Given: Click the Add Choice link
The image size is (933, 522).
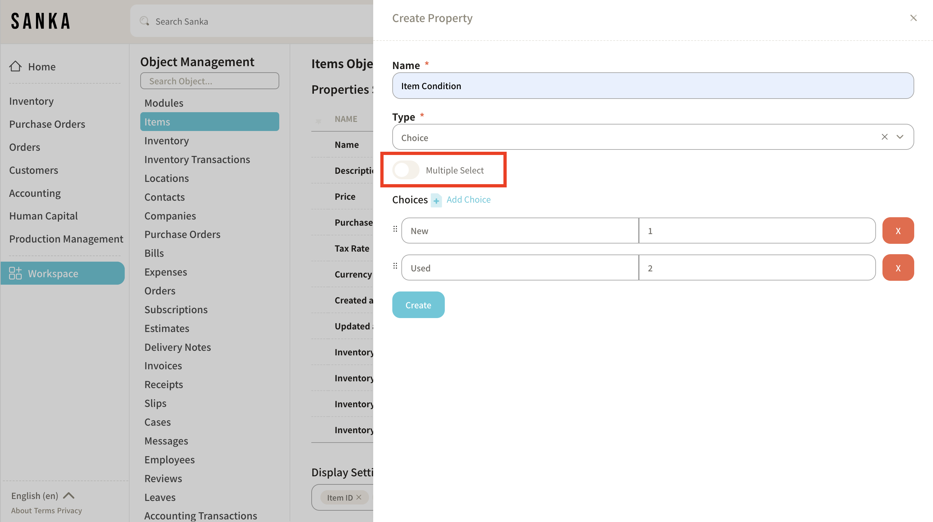Looking at the screenshot, I should (468, 200).
